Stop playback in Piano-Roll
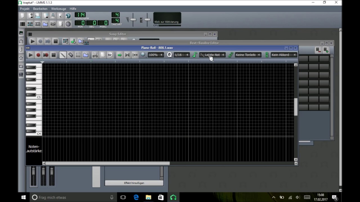 tap(53, 55)
